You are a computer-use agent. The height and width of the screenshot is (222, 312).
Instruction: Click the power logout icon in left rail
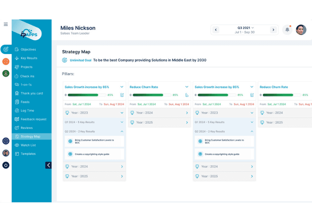[6, 165]
